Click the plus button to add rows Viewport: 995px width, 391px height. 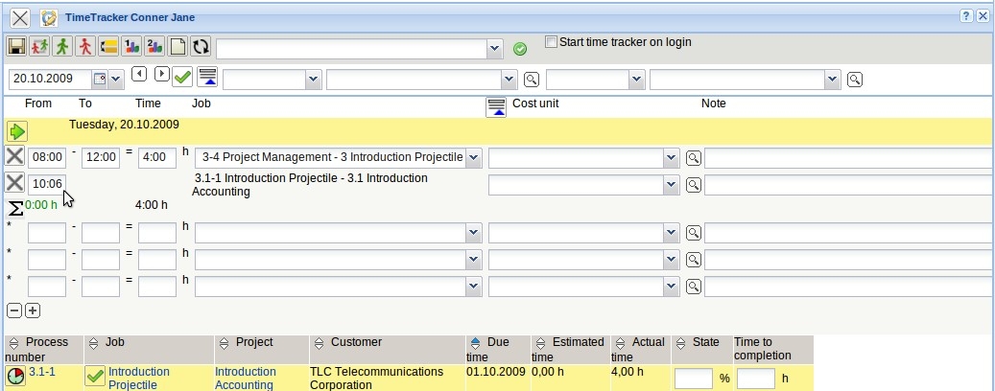tap(33, 310)
